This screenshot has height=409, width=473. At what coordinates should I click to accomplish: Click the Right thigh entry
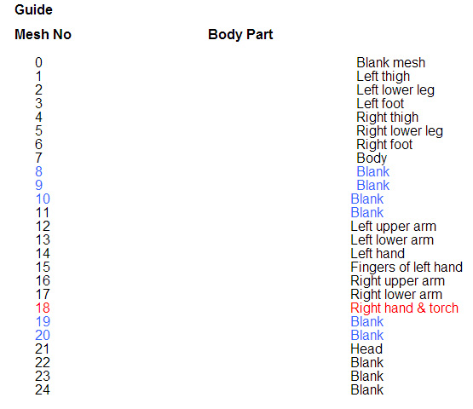[x=387, y=118]
